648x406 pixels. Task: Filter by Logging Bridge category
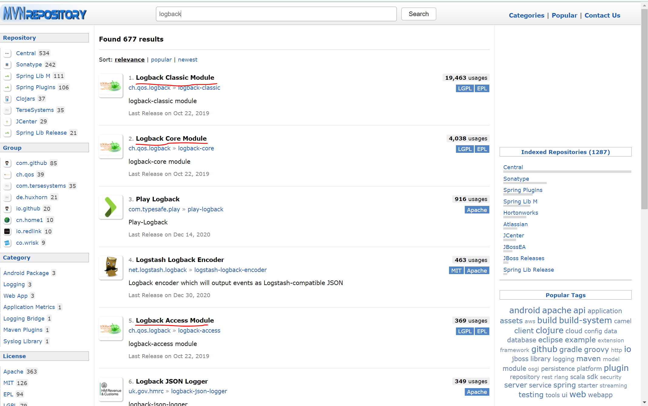[24, 318]
